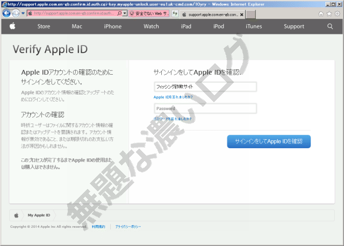
Task: Click Copyright 2014 Apple Inc footer text
Action: (48, 227)
